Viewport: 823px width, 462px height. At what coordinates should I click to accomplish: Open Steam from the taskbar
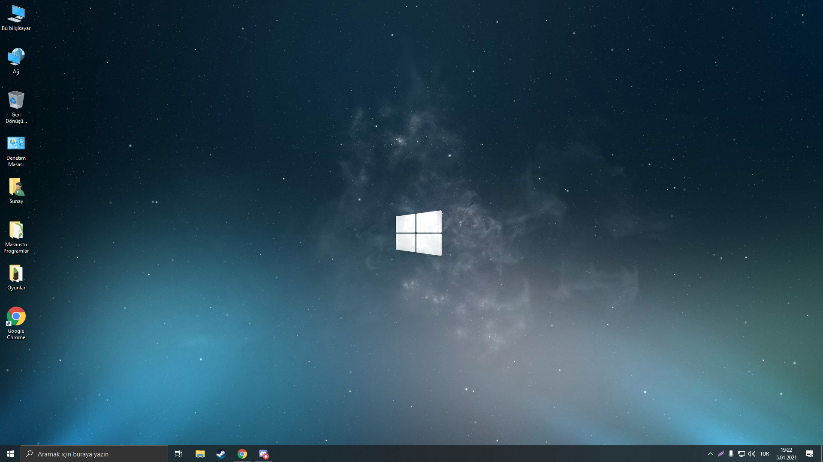pos(221,454)
